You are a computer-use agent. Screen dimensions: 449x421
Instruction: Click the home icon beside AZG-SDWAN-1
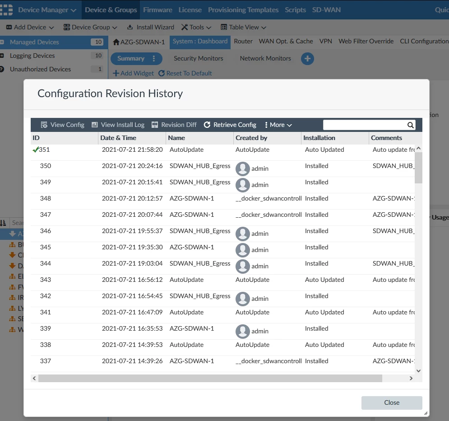pyautogui.click(x=116, y=42)
